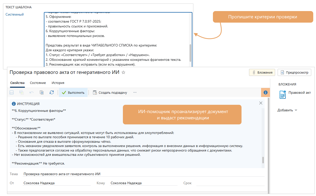Click Создать подзадачу button

[x=110, y=92]
